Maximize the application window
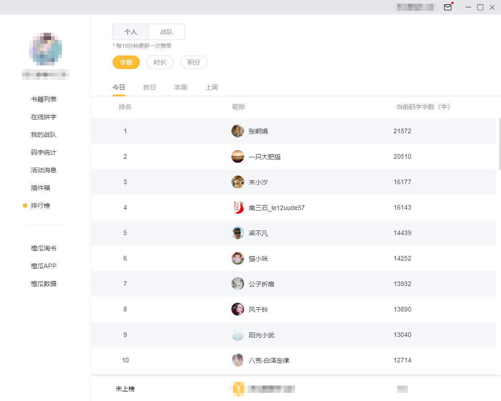This screenshot has width=501, height=401. pyautogui.click(x=480, y=7)
